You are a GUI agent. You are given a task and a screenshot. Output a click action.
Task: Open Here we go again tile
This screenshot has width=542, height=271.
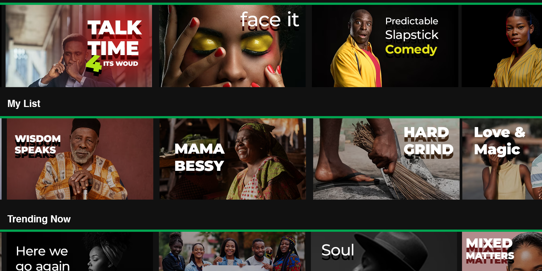80,252
